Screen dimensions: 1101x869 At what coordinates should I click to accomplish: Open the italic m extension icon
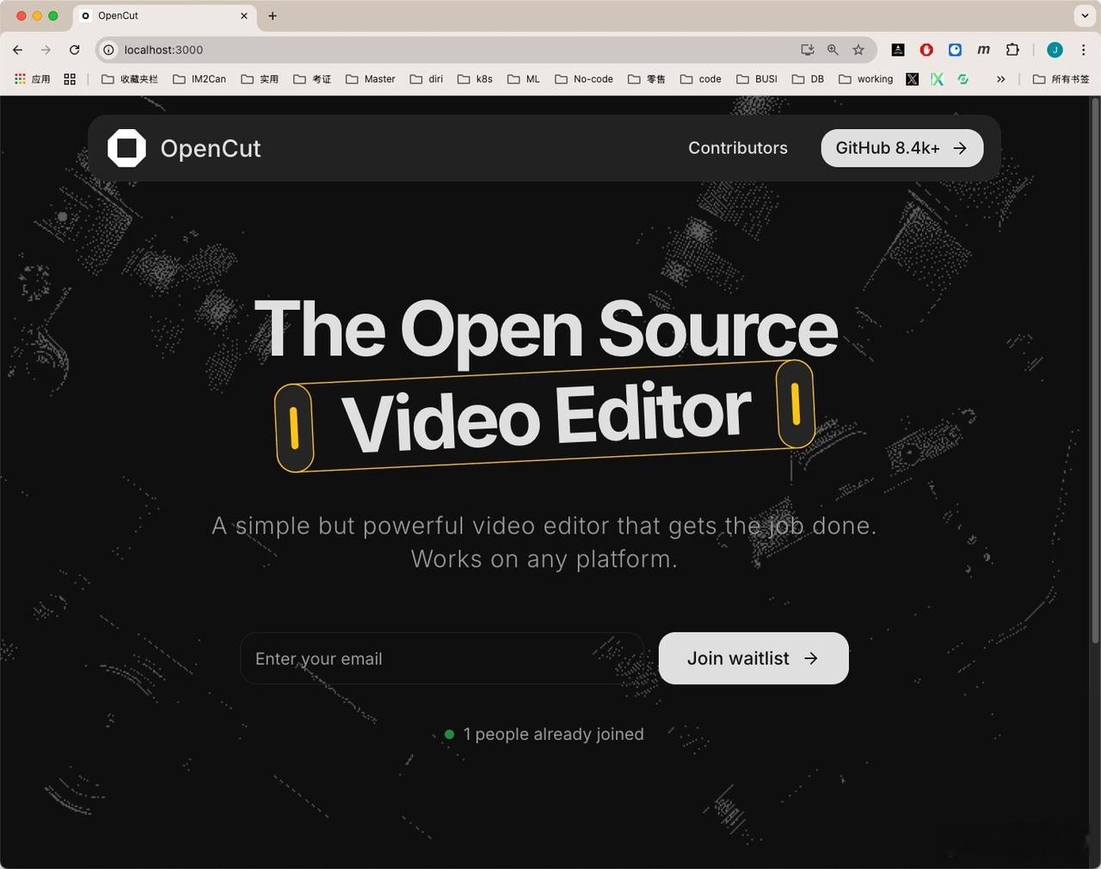[x=984, y=50]
